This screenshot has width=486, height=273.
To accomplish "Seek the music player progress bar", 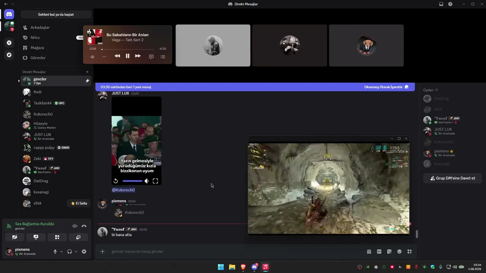I will 128,49.
